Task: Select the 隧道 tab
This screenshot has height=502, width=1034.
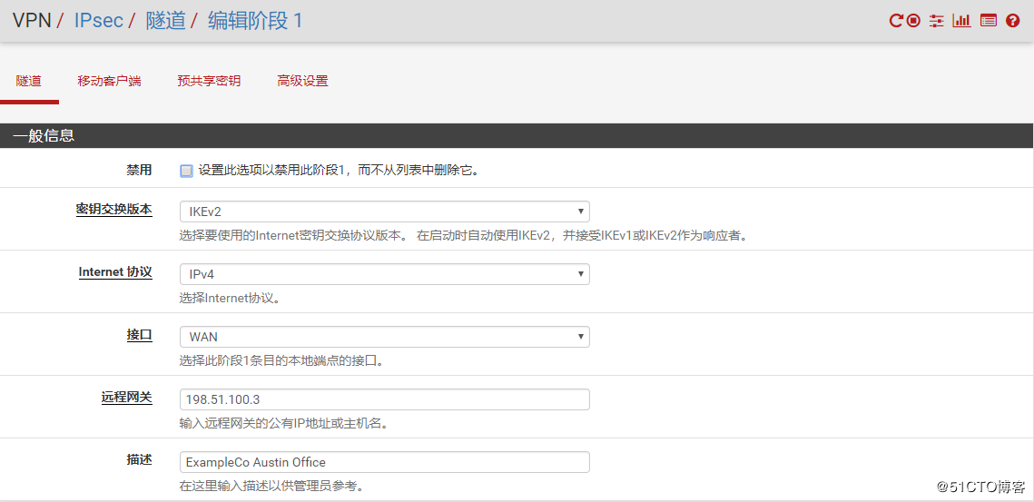Action: click(29, 81)
